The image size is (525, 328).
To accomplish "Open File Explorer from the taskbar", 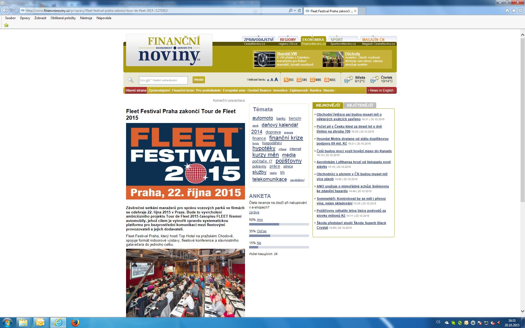I will tap(24, 323).
